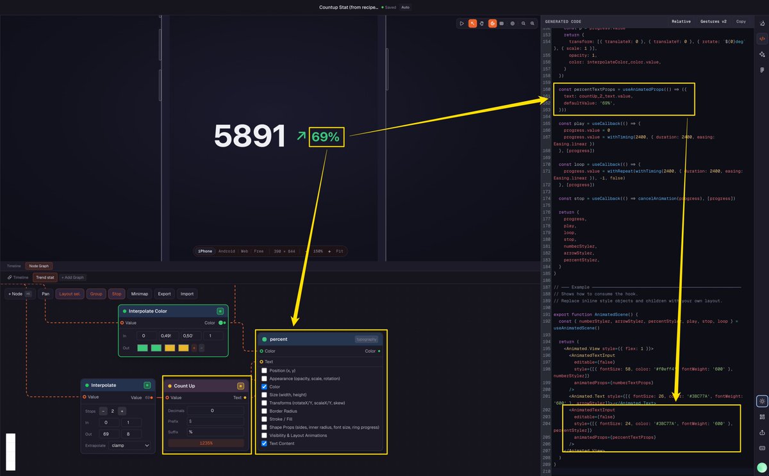Click the Prefix field in Count Up
The width and height of the screenshot is (769, 476).
215,422
